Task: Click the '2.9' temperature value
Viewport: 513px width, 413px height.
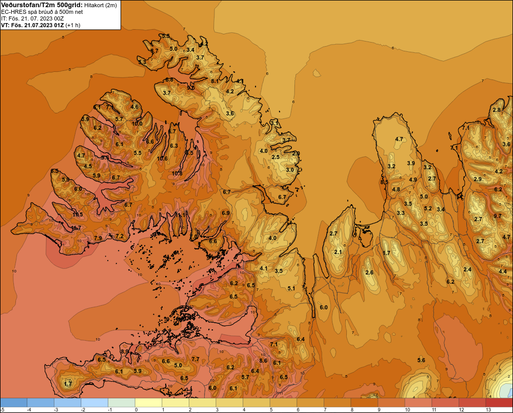Action: click(478, 179)
